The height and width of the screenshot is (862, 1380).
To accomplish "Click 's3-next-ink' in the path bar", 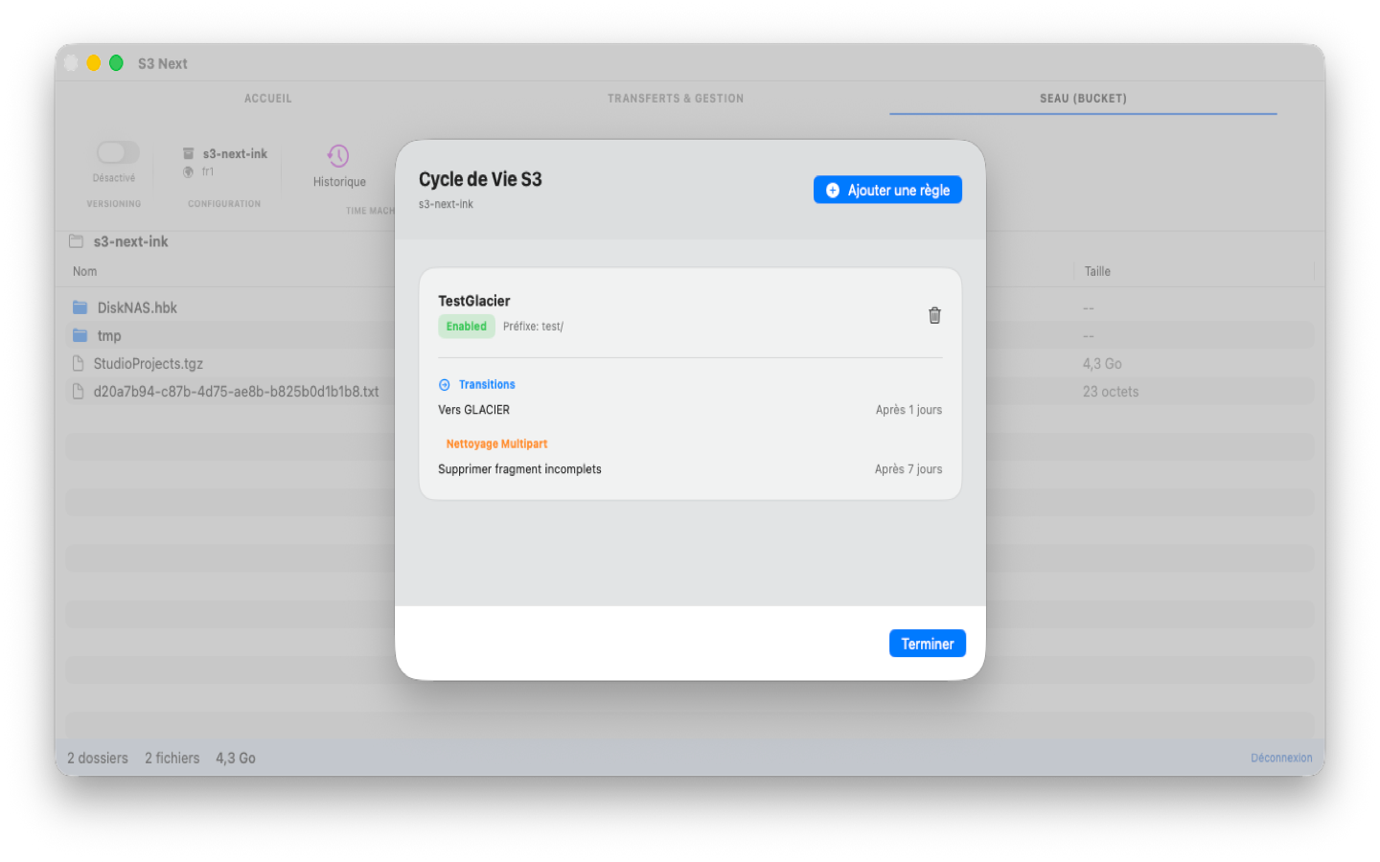I will tap(130, 241).
